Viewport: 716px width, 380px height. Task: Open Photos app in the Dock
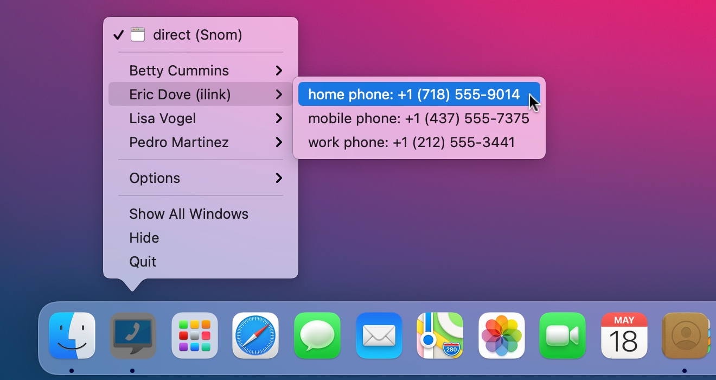pos(501,335)
